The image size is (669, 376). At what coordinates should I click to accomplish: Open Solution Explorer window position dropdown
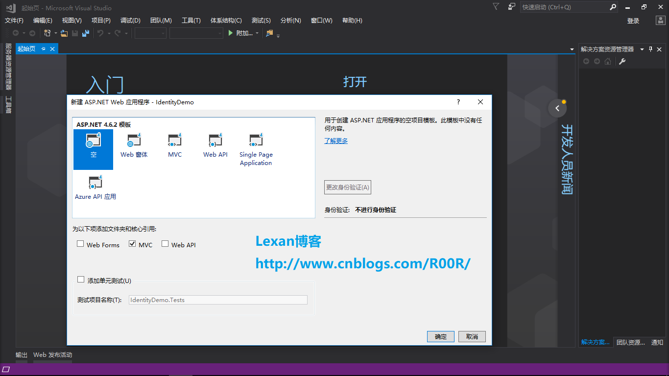pos(642,49)
